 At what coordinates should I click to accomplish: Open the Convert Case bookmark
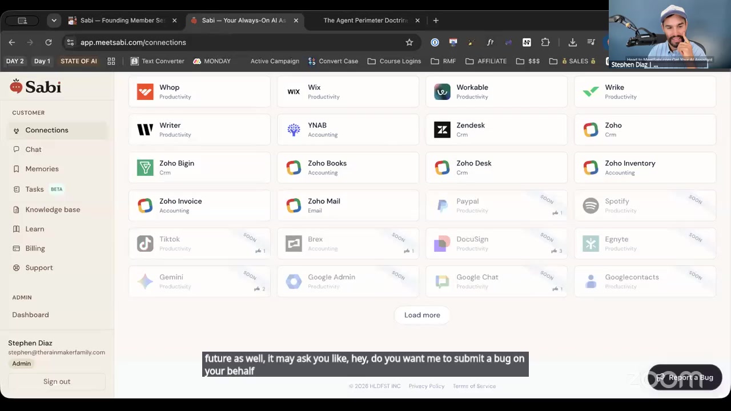click(x=333, y=61)
